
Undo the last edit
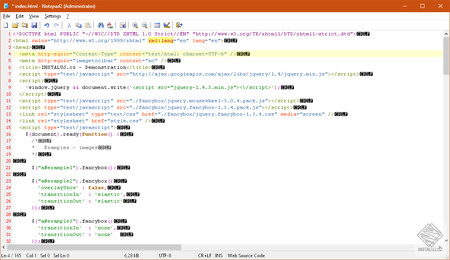(x=47, y=25)
